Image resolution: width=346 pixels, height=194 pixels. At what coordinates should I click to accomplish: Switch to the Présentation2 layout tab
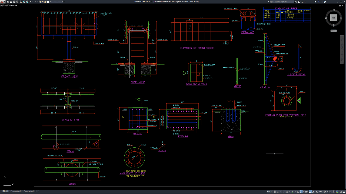click(x=29, y=191)
